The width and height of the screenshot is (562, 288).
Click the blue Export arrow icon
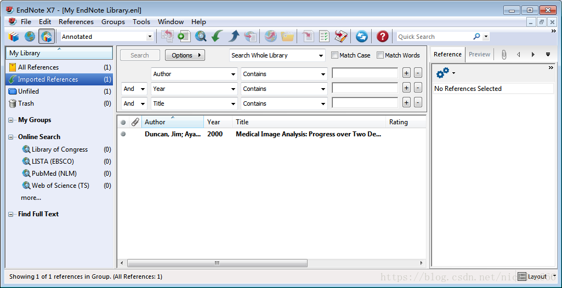pyautogui.click(x=234, y=36)
